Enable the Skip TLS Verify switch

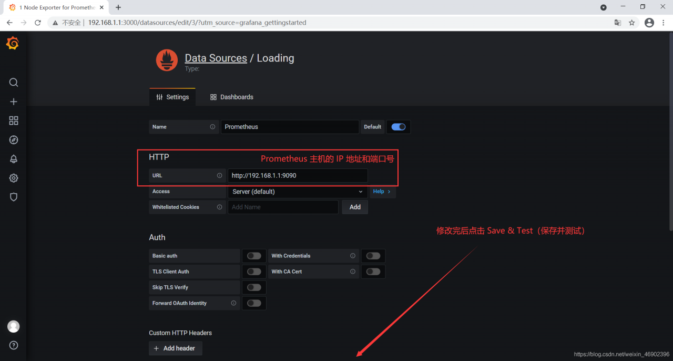254,287
